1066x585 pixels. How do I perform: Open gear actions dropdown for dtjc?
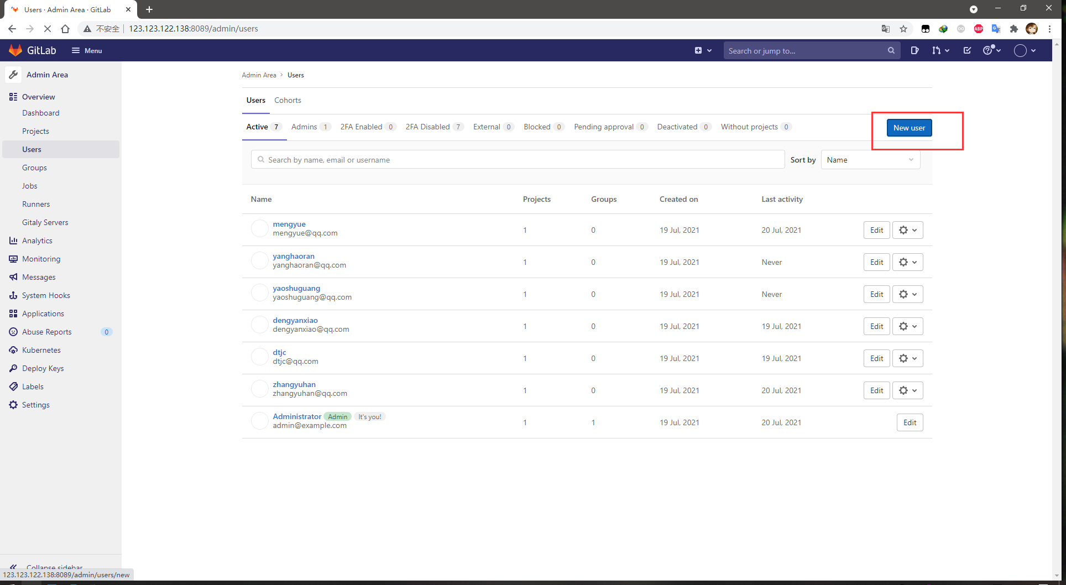pyautogui.click(x=907, y=358)
